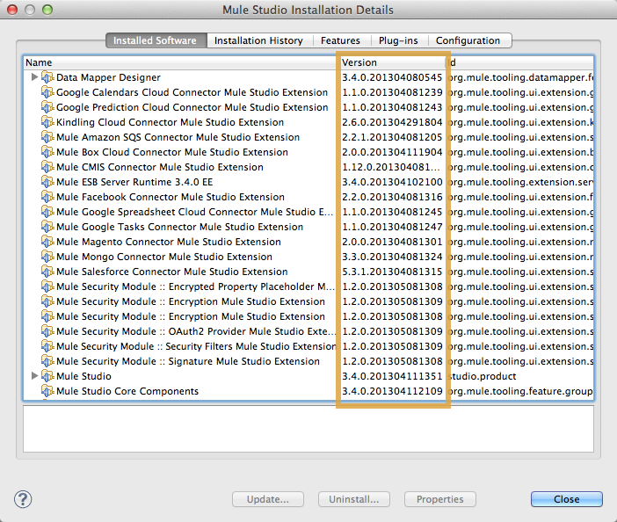Expand the Mule Studio tree node

[35, 376]
